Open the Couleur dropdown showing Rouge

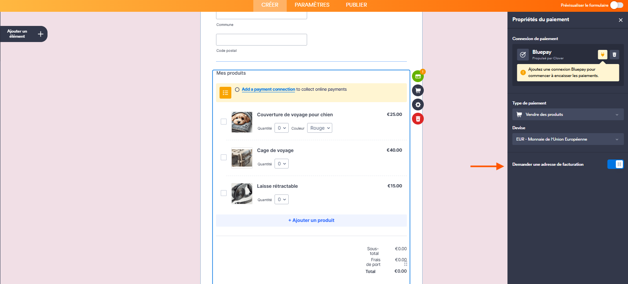tap(320, 128)
